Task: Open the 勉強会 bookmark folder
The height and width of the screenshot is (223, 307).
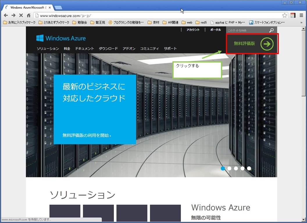Action: pos(79,22)
